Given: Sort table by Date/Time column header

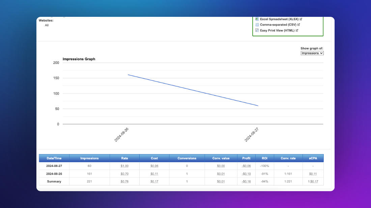Looking at the screenshot, I should (x=54, y=158).
